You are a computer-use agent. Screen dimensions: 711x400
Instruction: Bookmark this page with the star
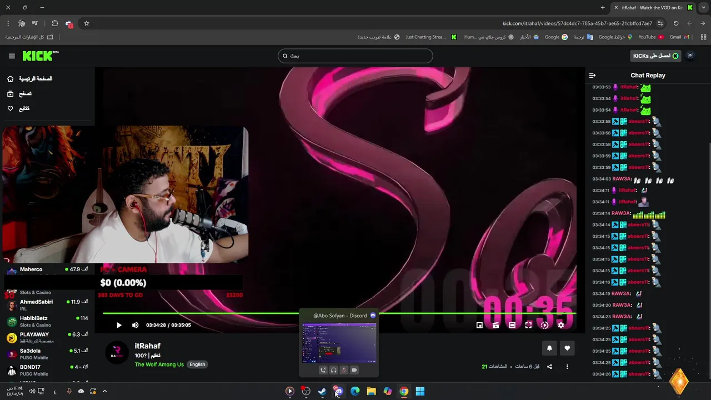(87, 23)
